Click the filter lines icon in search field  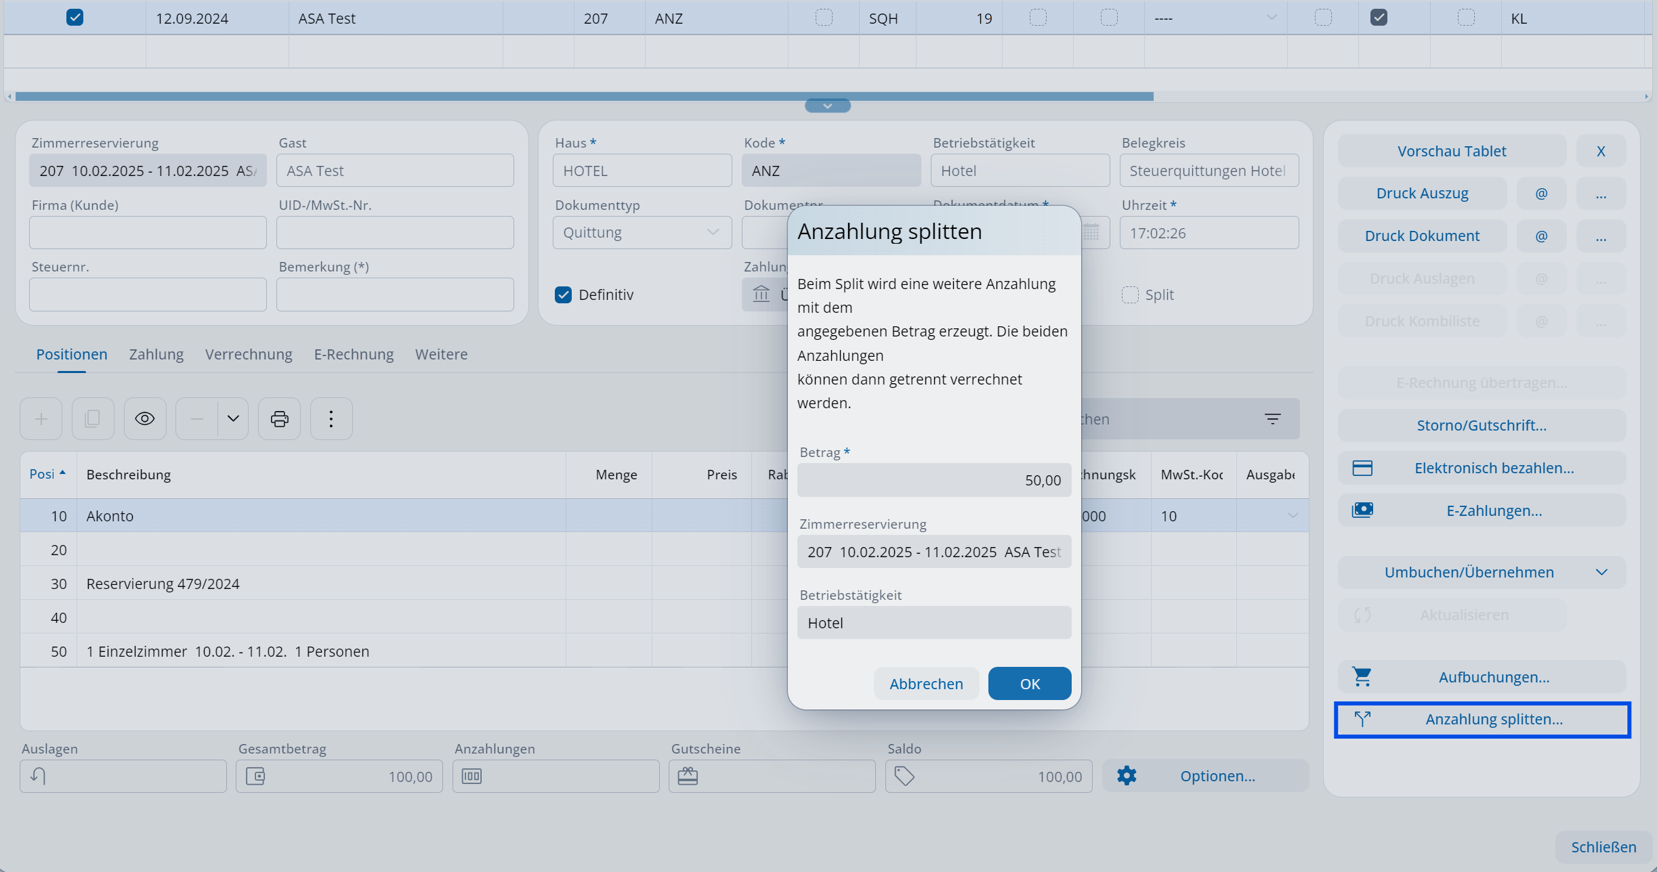[x=1272, y=419]
